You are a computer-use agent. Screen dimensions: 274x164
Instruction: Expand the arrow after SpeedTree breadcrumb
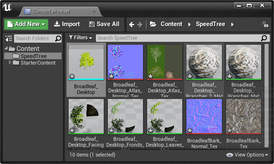click(232, 24)
